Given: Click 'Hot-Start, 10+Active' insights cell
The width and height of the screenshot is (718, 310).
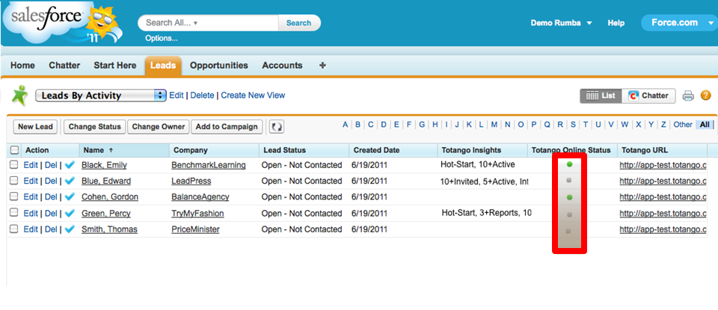Looking at the screenshot, I should pyautogui.click(x=478, y=164).
